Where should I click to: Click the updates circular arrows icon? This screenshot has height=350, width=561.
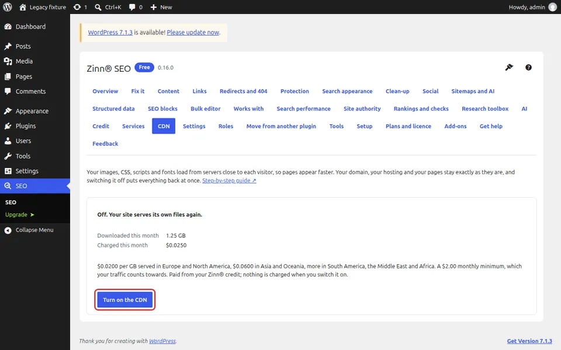click(x=77, y=7)
